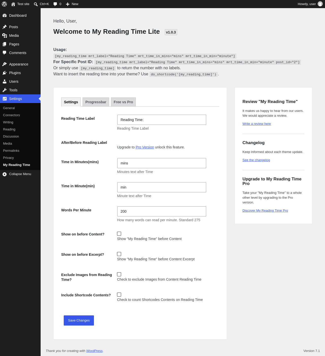Viewport: 325px width, 356px height.
Task: Click the Collapse Menu label
Action: [x=20, y=174]
